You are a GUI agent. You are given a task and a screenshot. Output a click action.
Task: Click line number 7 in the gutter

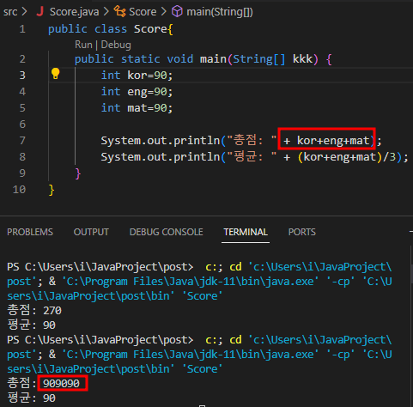22,141
